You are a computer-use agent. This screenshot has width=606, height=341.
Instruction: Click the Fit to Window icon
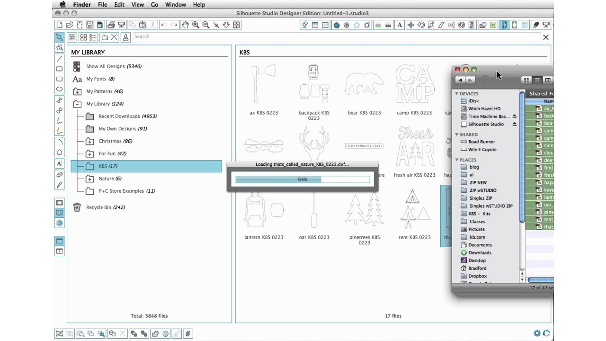(237, 25)
